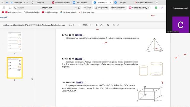Open the О Браузере bookmark

[87, 12]
